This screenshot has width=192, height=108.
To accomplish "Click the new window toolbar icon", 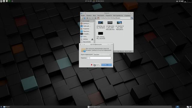I will (82, 18).
